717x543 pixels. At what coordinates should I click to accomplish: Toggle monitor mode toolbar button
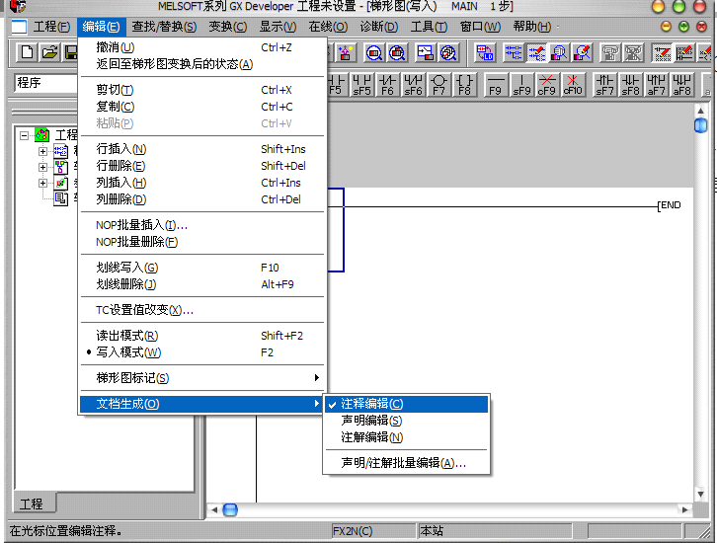coord(559,53)
